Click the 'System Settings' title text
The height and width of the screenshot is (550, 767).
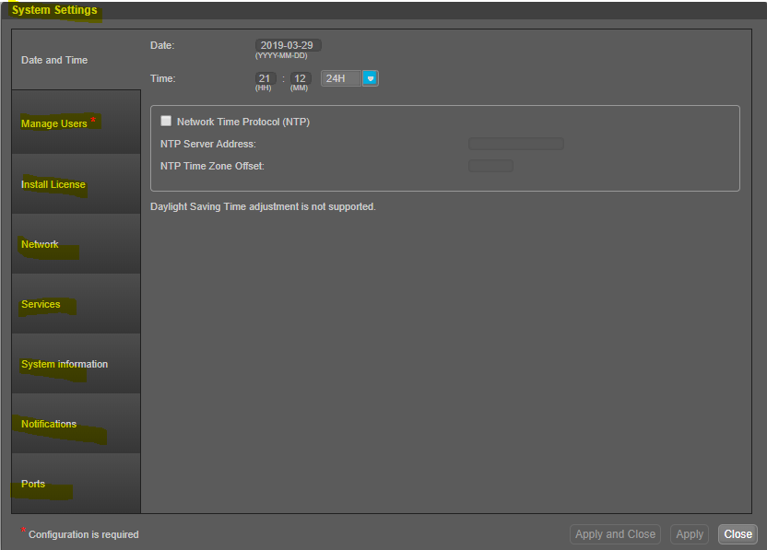pyautogui.click(x=54, y=10)
